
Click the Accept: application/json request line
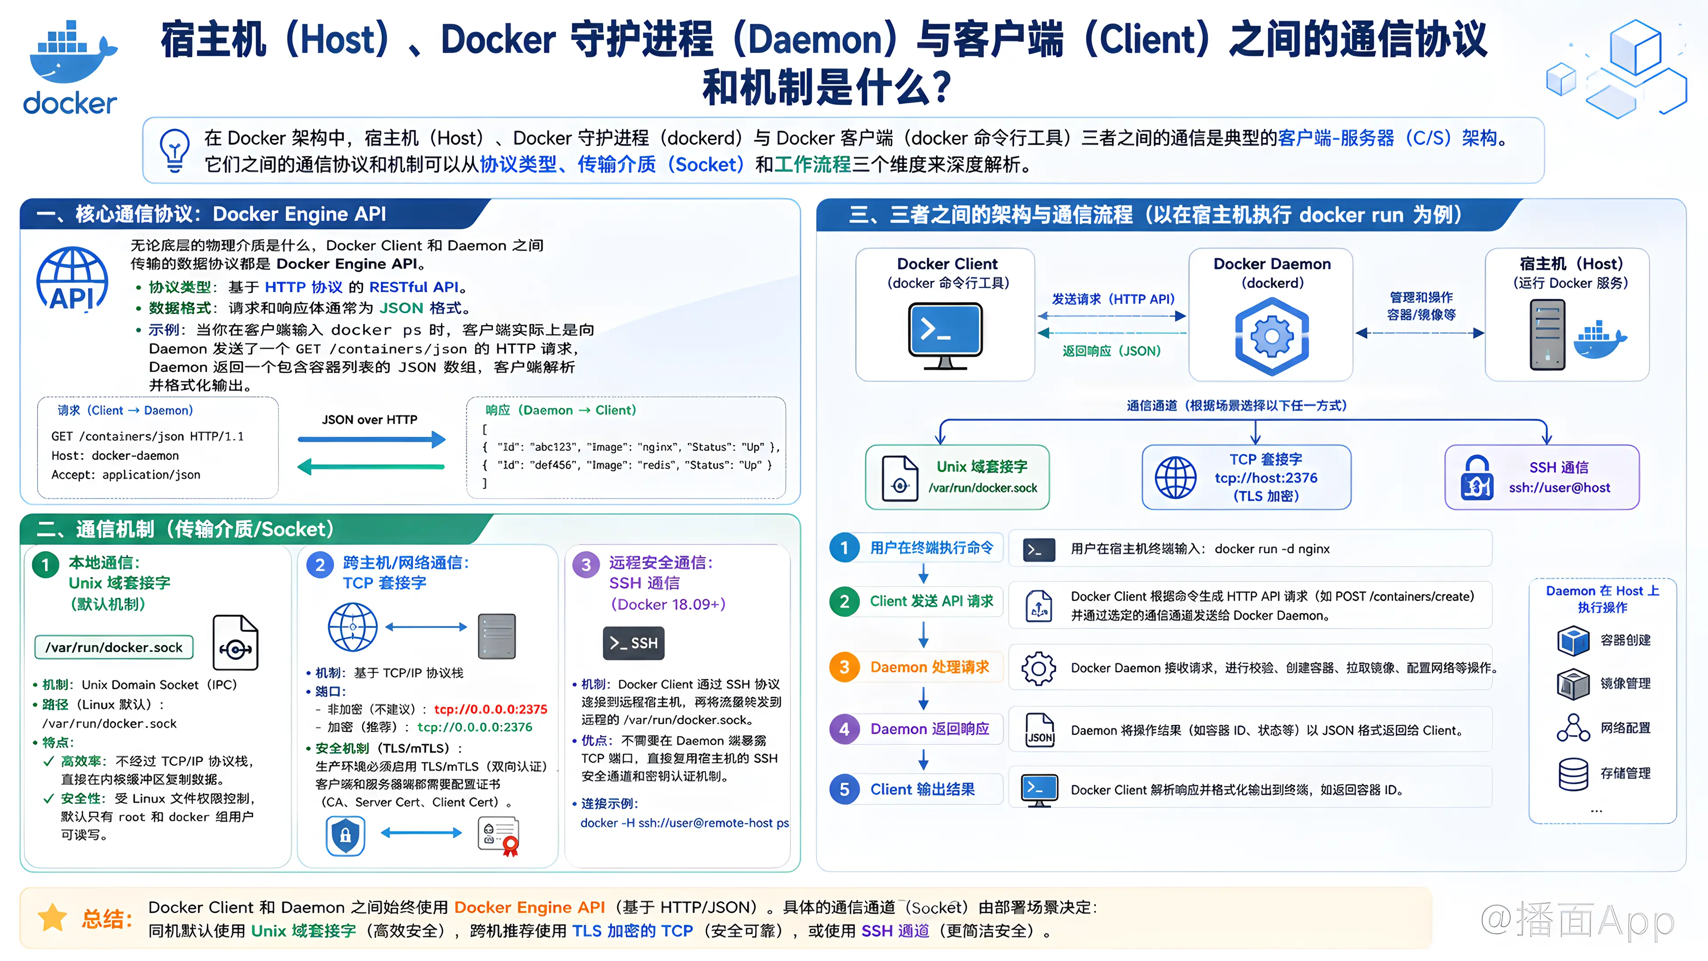click(x=126, y=475)
